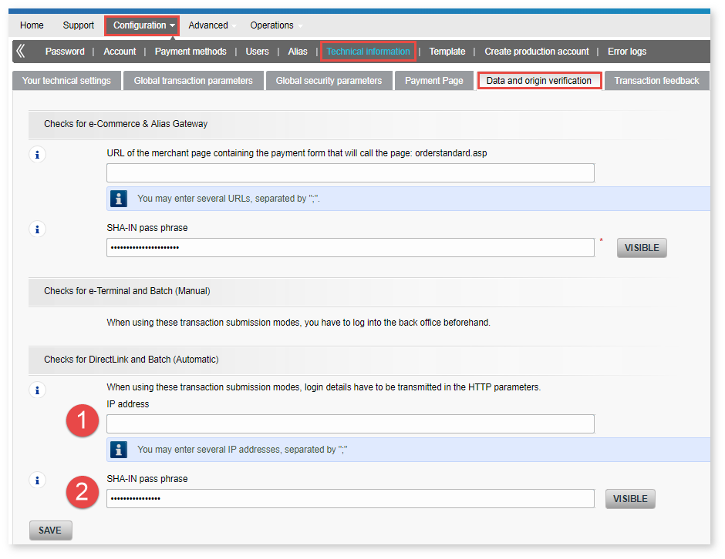This screenshot has width=725, height=559.
Task: Click VISIBLE button for DirectLink pass phrase
Action: 630,499
